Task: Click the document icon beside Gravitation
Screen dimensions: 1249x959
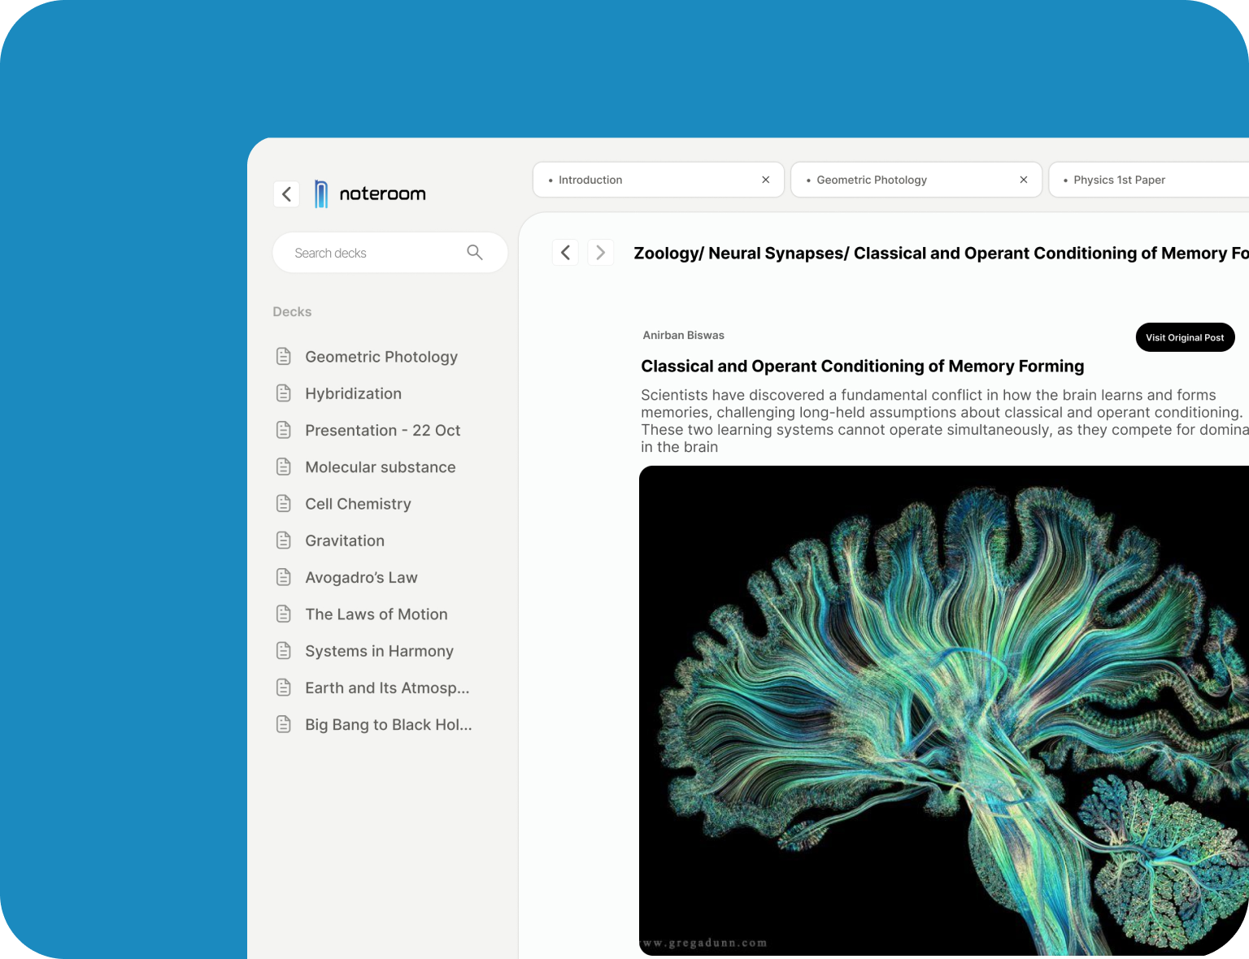Action: pos(284,540)
